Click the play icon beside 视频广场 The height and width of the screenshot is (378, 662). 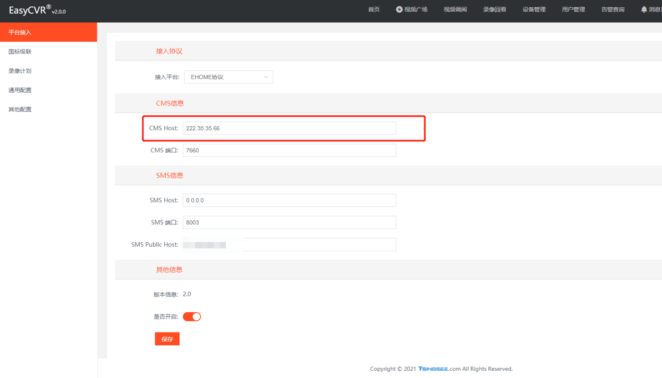(x=399, y=10)
